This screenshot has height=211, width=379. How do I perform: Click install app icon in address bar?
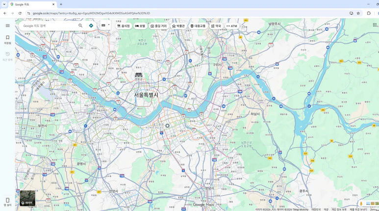point(351,13)
